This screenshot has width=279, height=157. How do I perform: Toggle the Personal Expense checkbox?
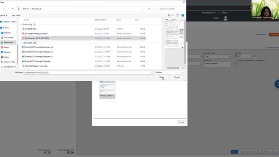(x=236, y=61)
